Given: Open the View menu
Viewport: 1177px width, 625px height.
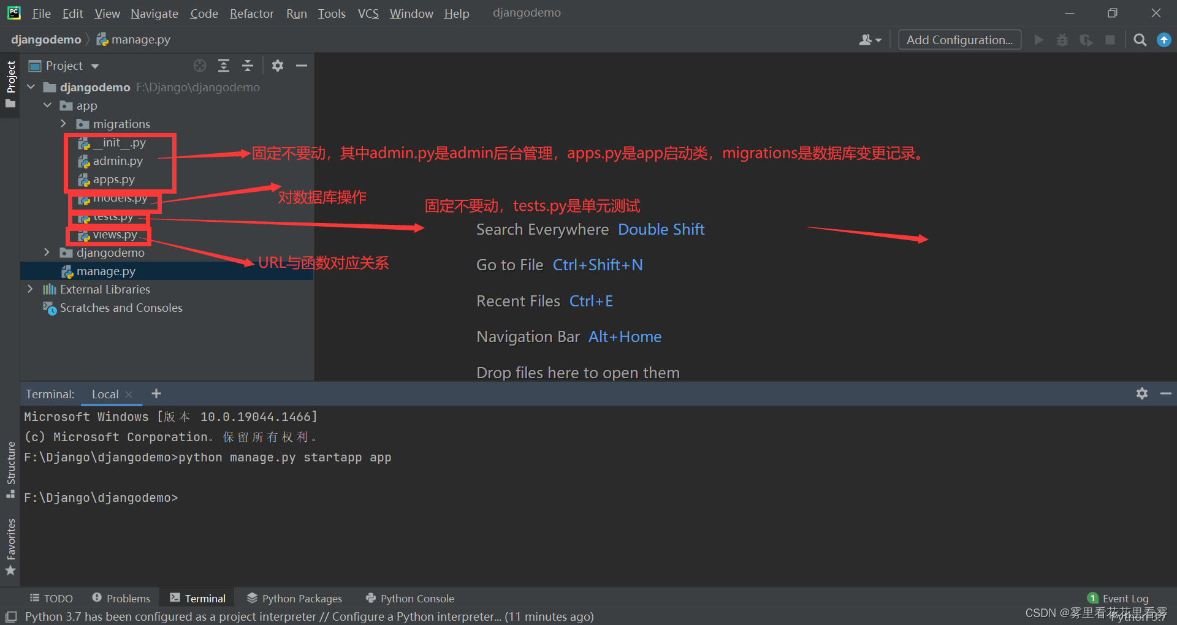Looking at the screenshot, I should click(x=107, y=13).
